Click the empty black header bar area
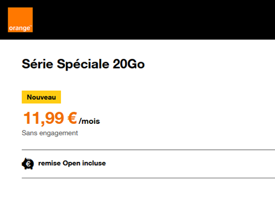Screen dimensions: 275x207 (x=154, y=20)
